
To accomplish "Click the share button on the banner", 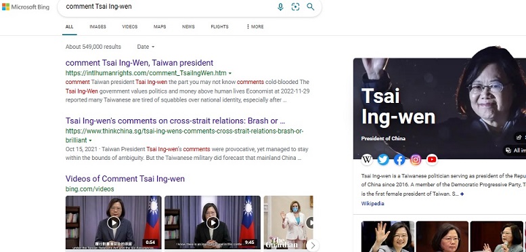I will [520, 137].
